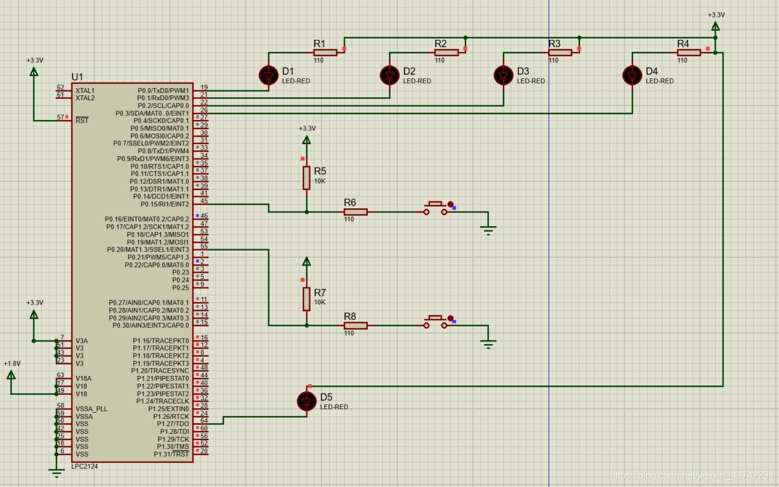Click the V18A pin label
Screen dimensions: 779x487
83,378
